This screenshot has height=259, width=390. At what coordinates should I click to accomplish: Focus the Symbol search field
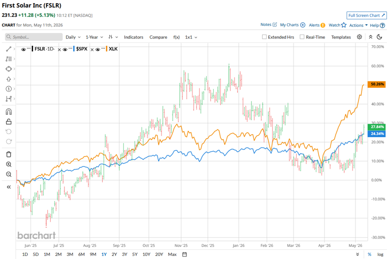pos(34,37)
